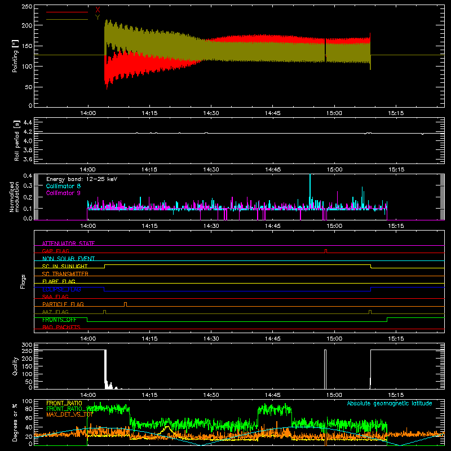
Task: Click the 14:15 label under Flags panel
Action: [x=149, y=339]
